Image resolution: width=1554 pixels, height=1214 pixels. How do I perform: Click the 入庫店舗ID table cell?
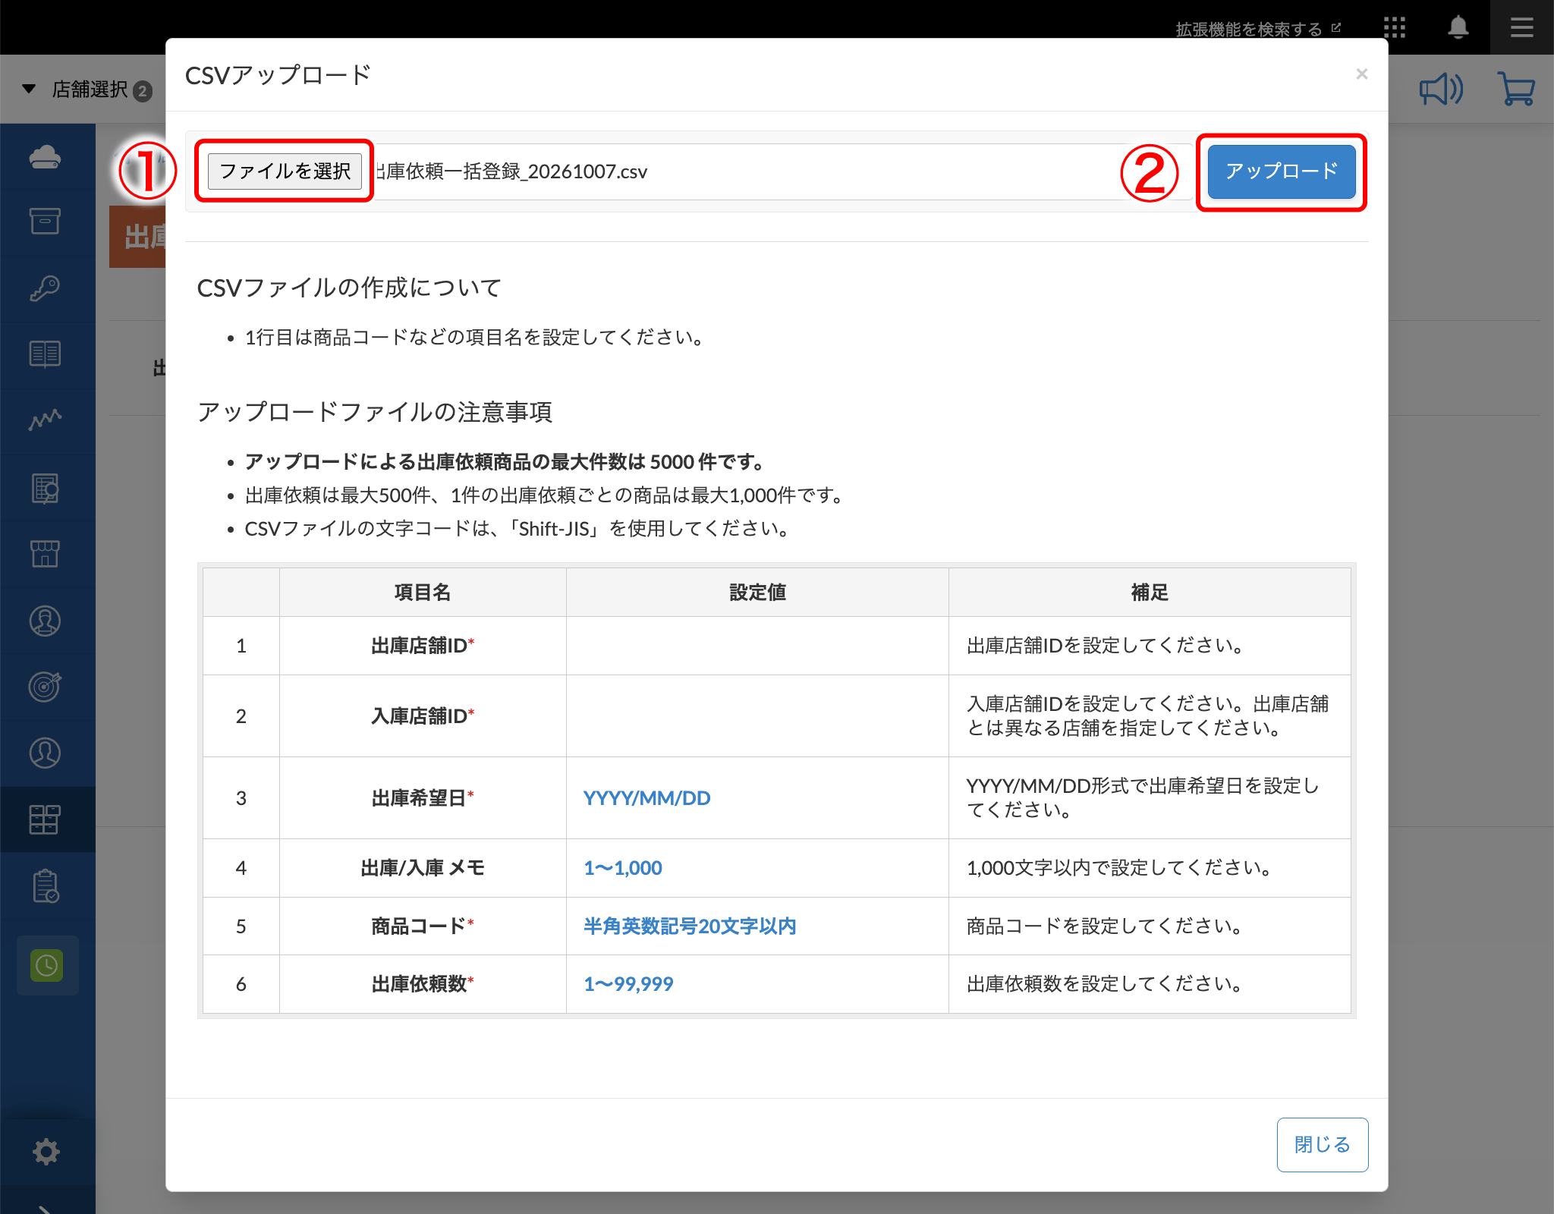point(423,716)
